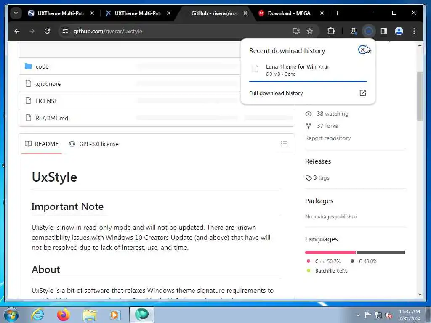
Task: Close the Recent download history popup
Action: pos(362,50)
